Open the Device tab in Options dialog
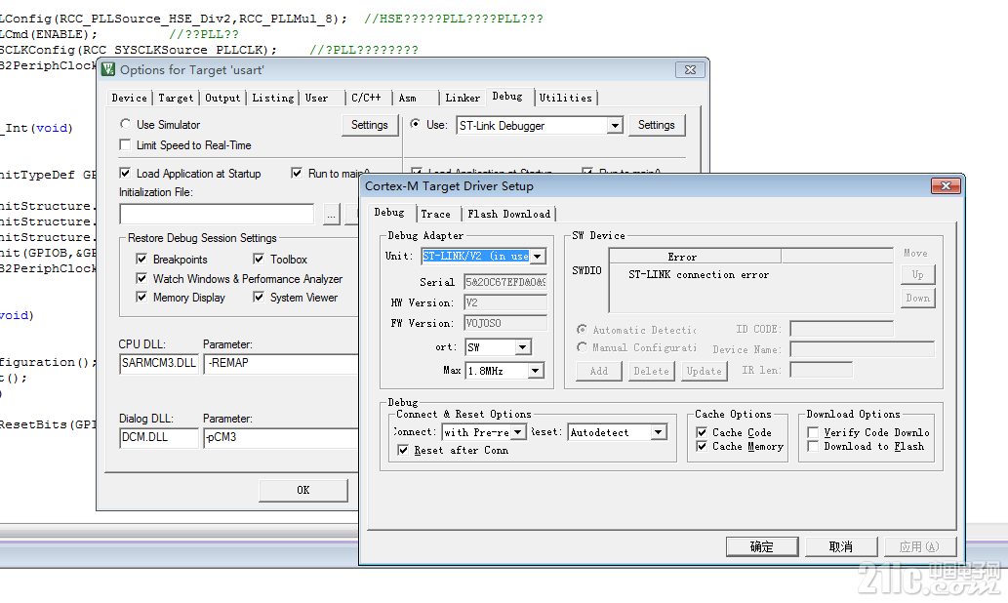This screenshot has height=603, width=1008. (x=129, y=98)
